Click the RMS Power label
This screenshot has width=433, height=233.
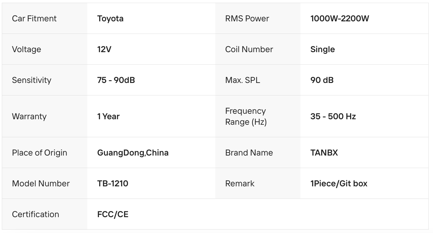(247, 19)
